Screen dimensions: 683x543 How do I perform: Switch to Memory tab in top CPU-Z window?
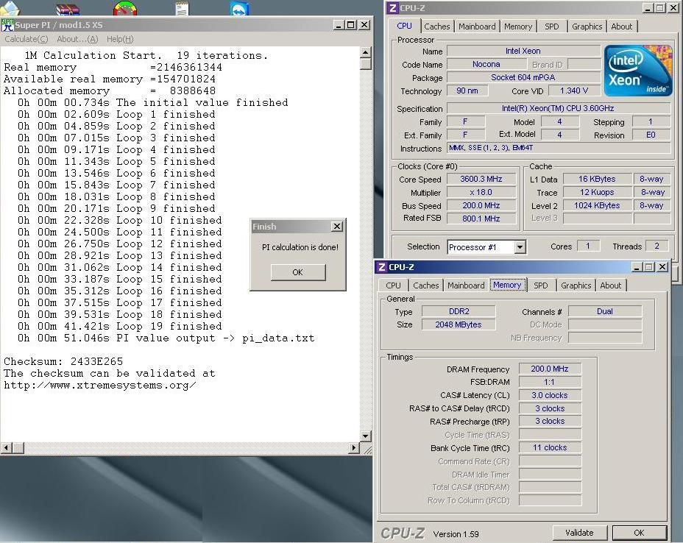pos(518,26)
